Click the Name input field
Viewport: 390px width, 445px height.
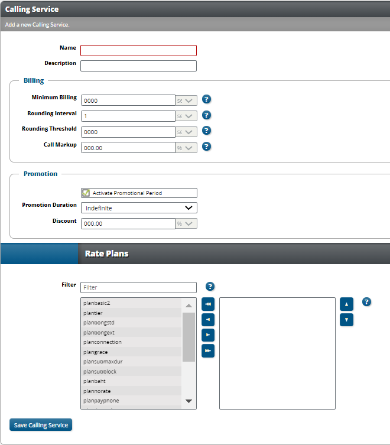pos(138,50)
